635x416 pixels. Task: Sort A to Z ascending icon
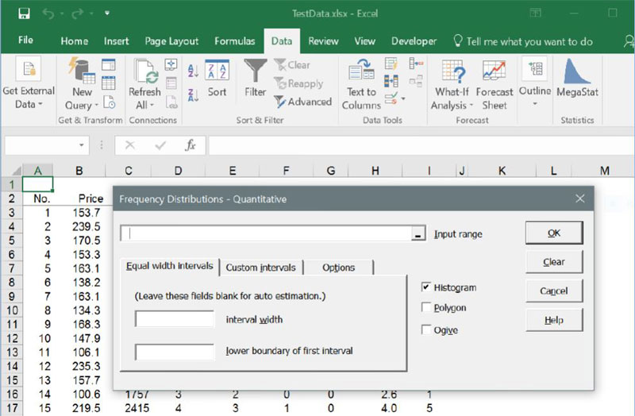pos(193,71)
